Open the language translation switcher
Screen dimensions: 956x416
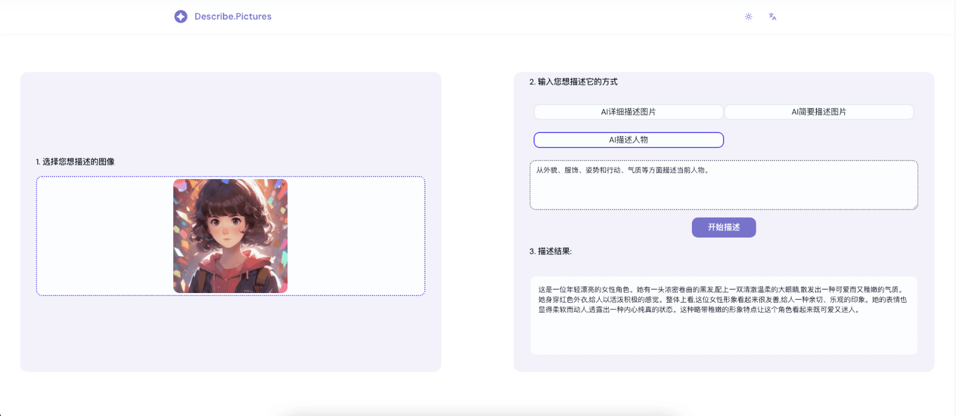coord(772,17)
